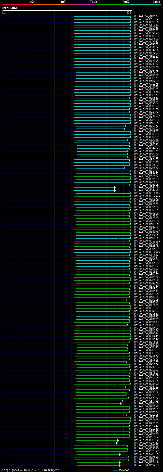This screenshot has height=472, width=163.
Task: Click UniRef100_P21747 label
Action: coord(146,426)
